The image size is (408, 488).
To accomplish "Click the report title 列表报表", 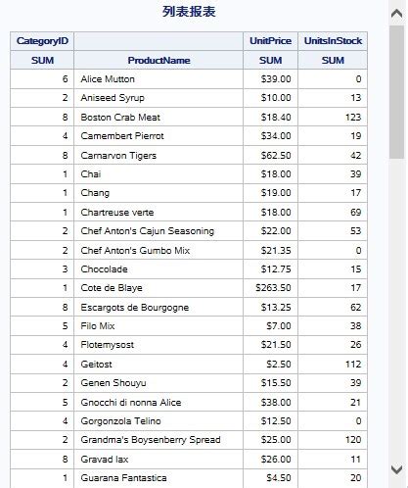I will 189,12.
